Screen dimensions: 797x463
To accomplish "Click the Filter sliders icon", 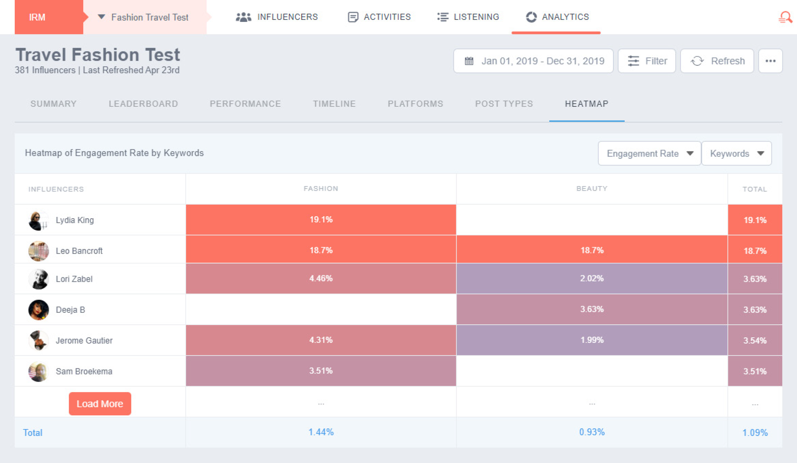I will [633, 61].
